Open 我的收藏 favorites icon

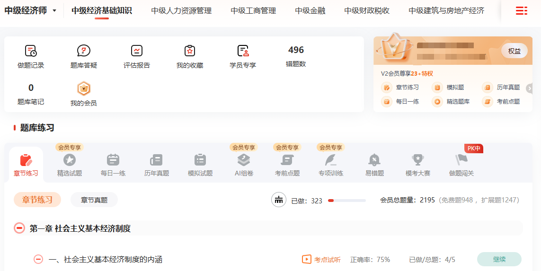point(190,51)
